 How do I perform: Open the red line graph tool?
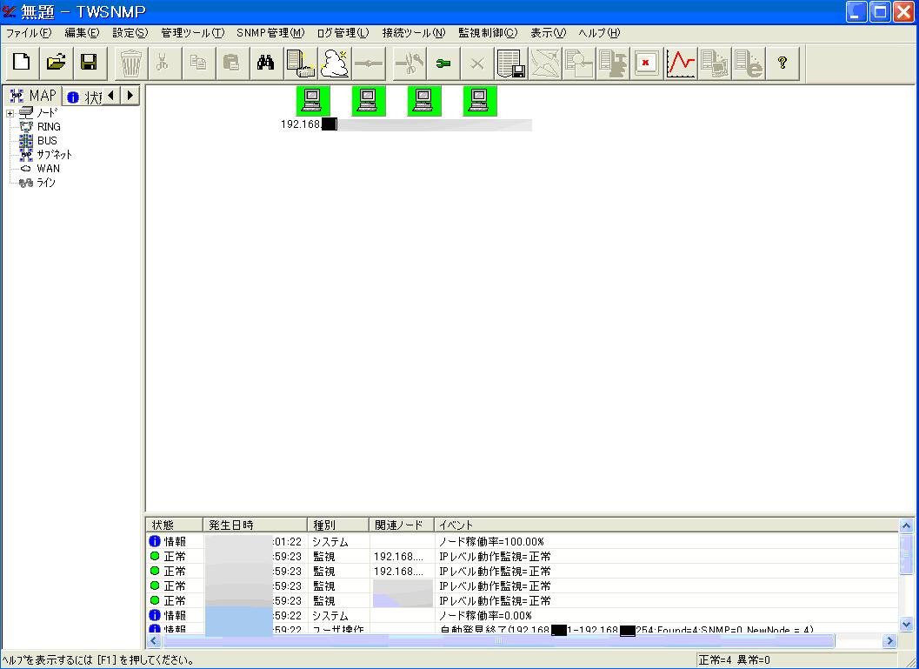681,63
